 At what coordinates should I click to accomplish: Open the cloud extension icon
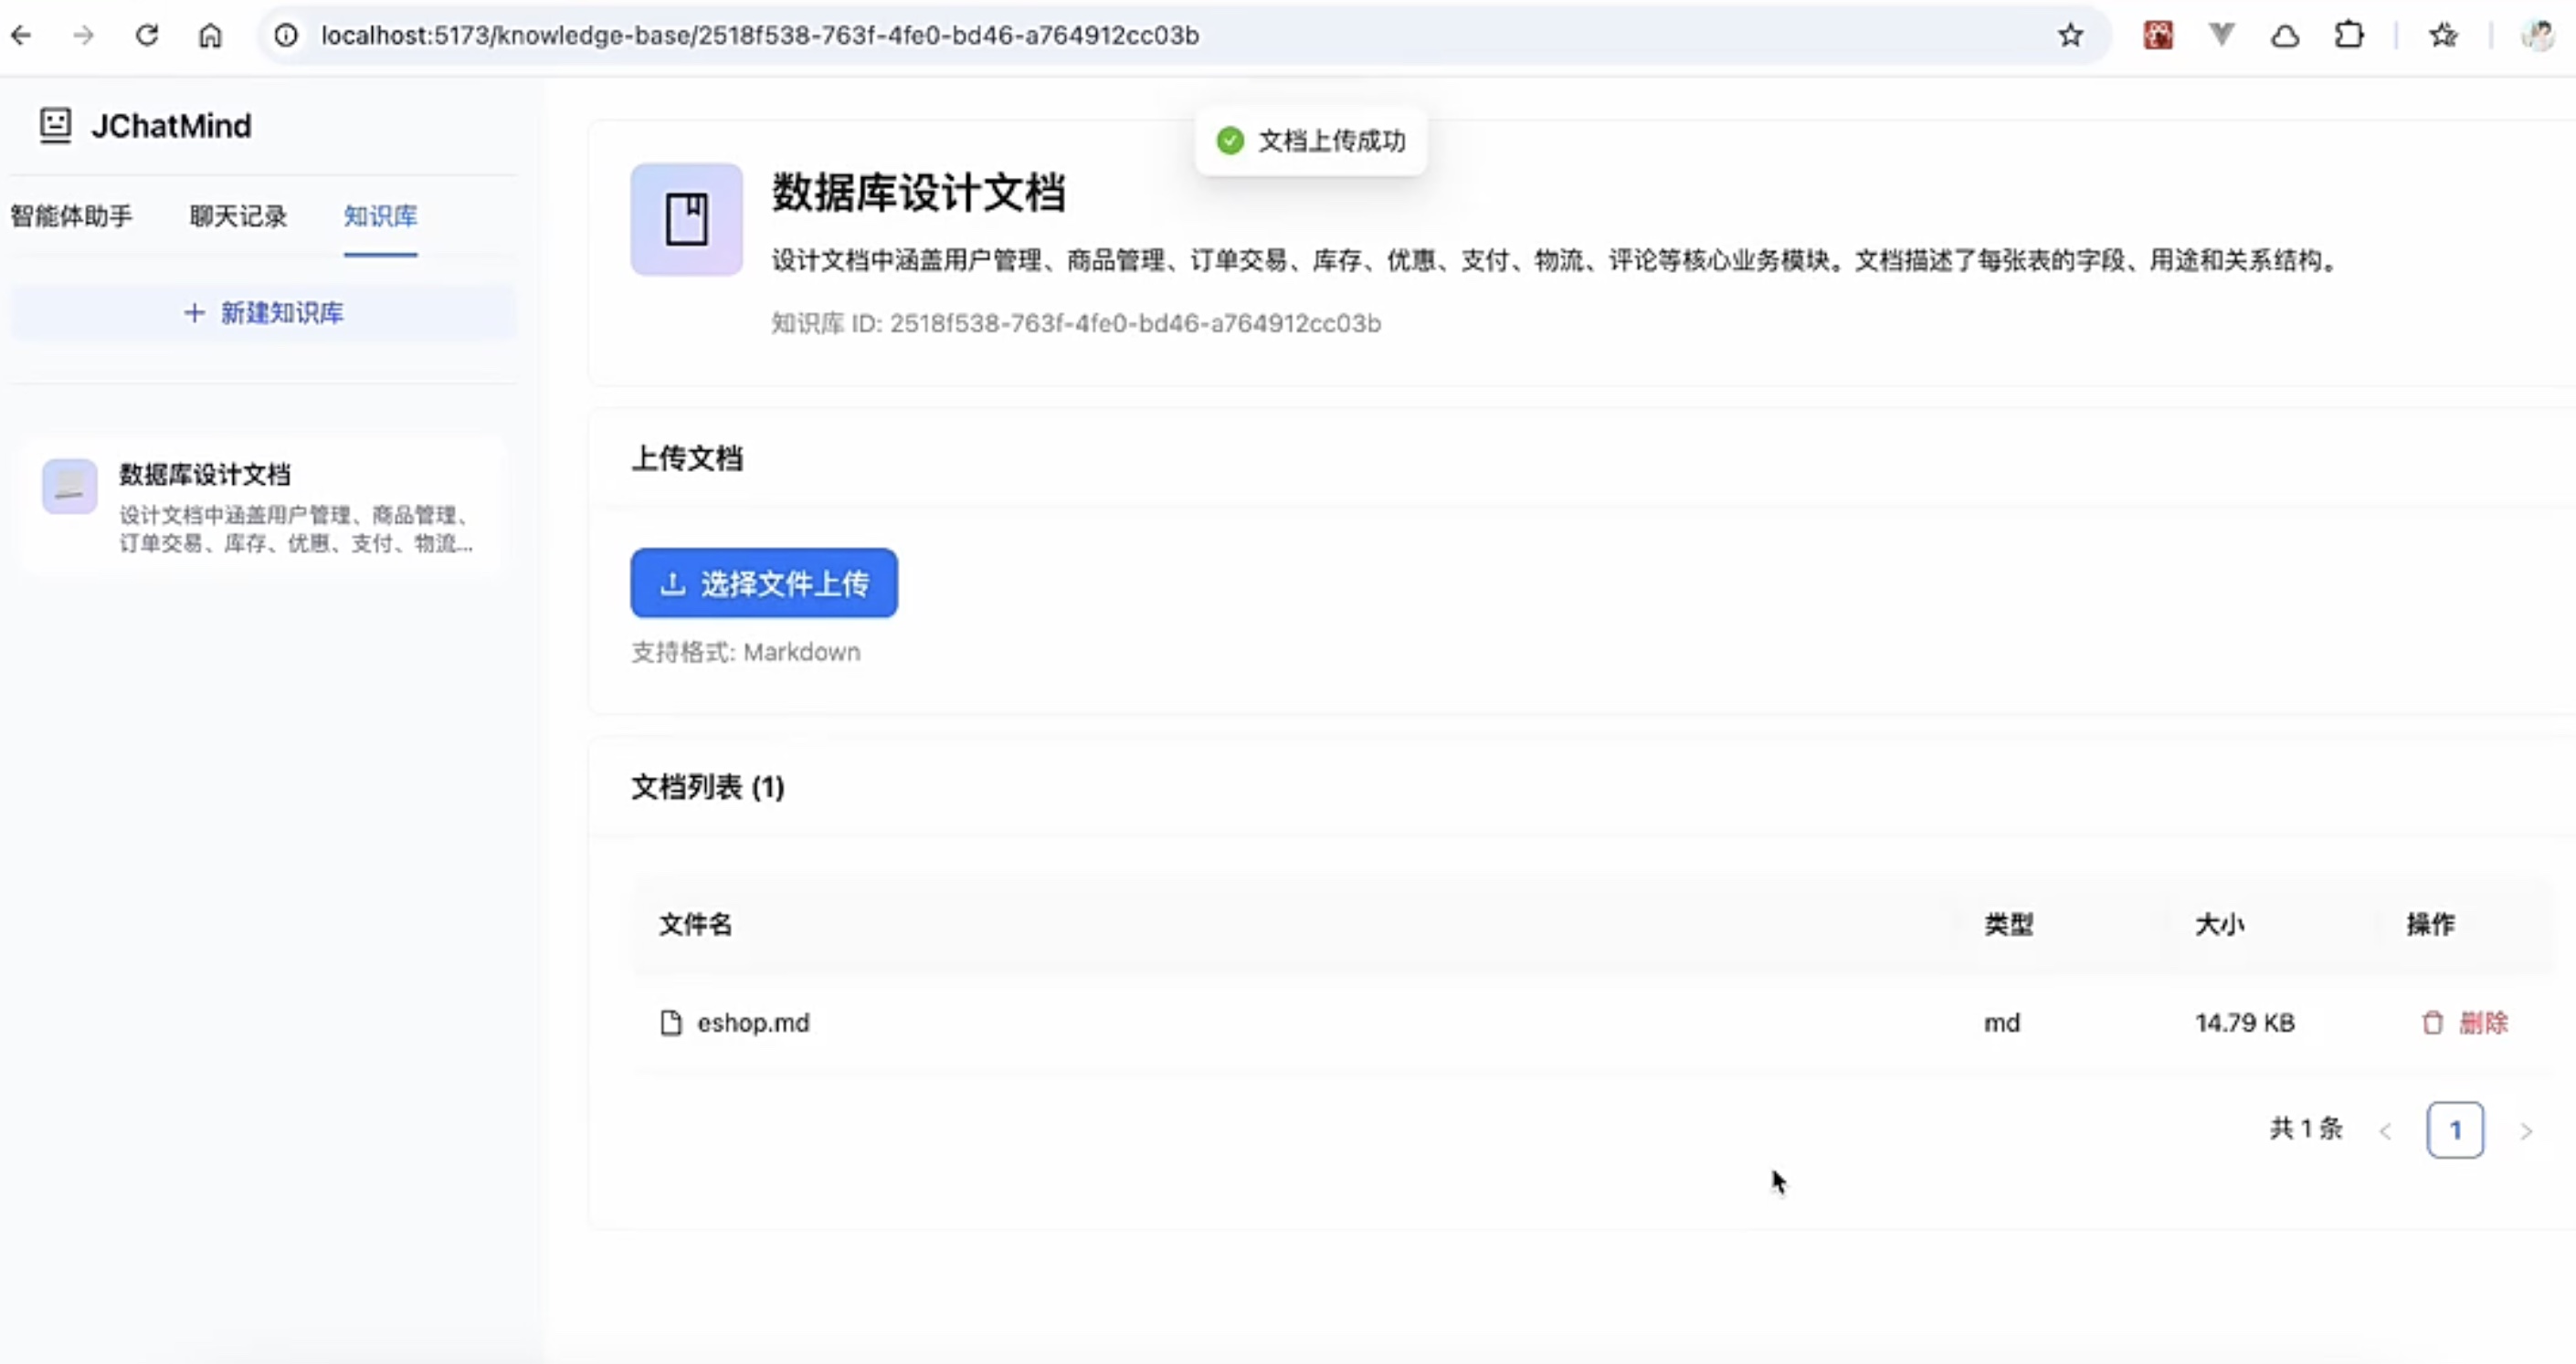(x=2285, y=37)
